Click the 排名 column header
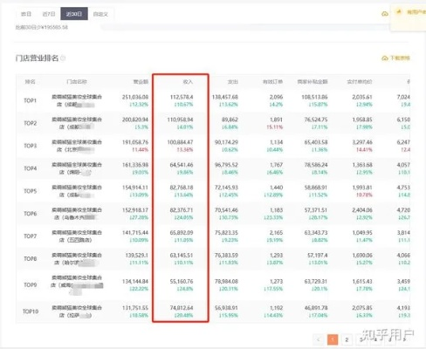 click(x=31, y=82)
